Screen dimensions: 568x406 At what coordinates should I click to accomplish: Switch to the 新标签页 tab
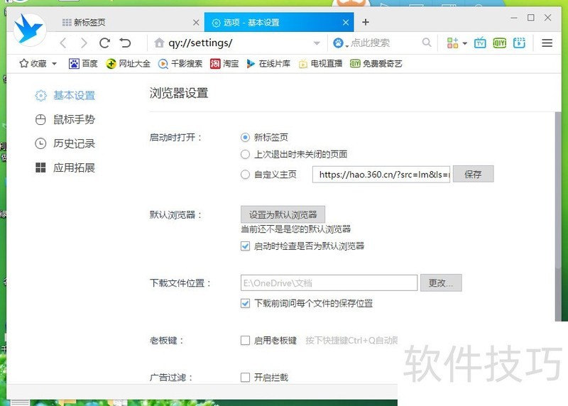(127, 23)
